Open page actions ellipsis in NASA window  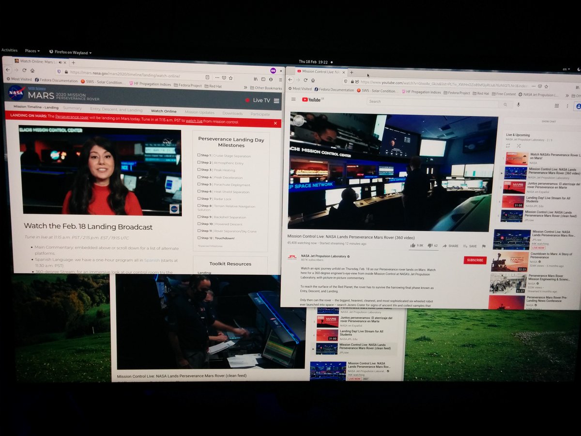(216, 78)
